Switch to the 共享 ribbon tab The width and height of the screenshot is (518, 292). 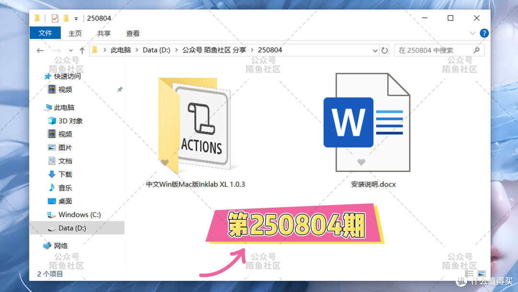[x=104, y=34]
